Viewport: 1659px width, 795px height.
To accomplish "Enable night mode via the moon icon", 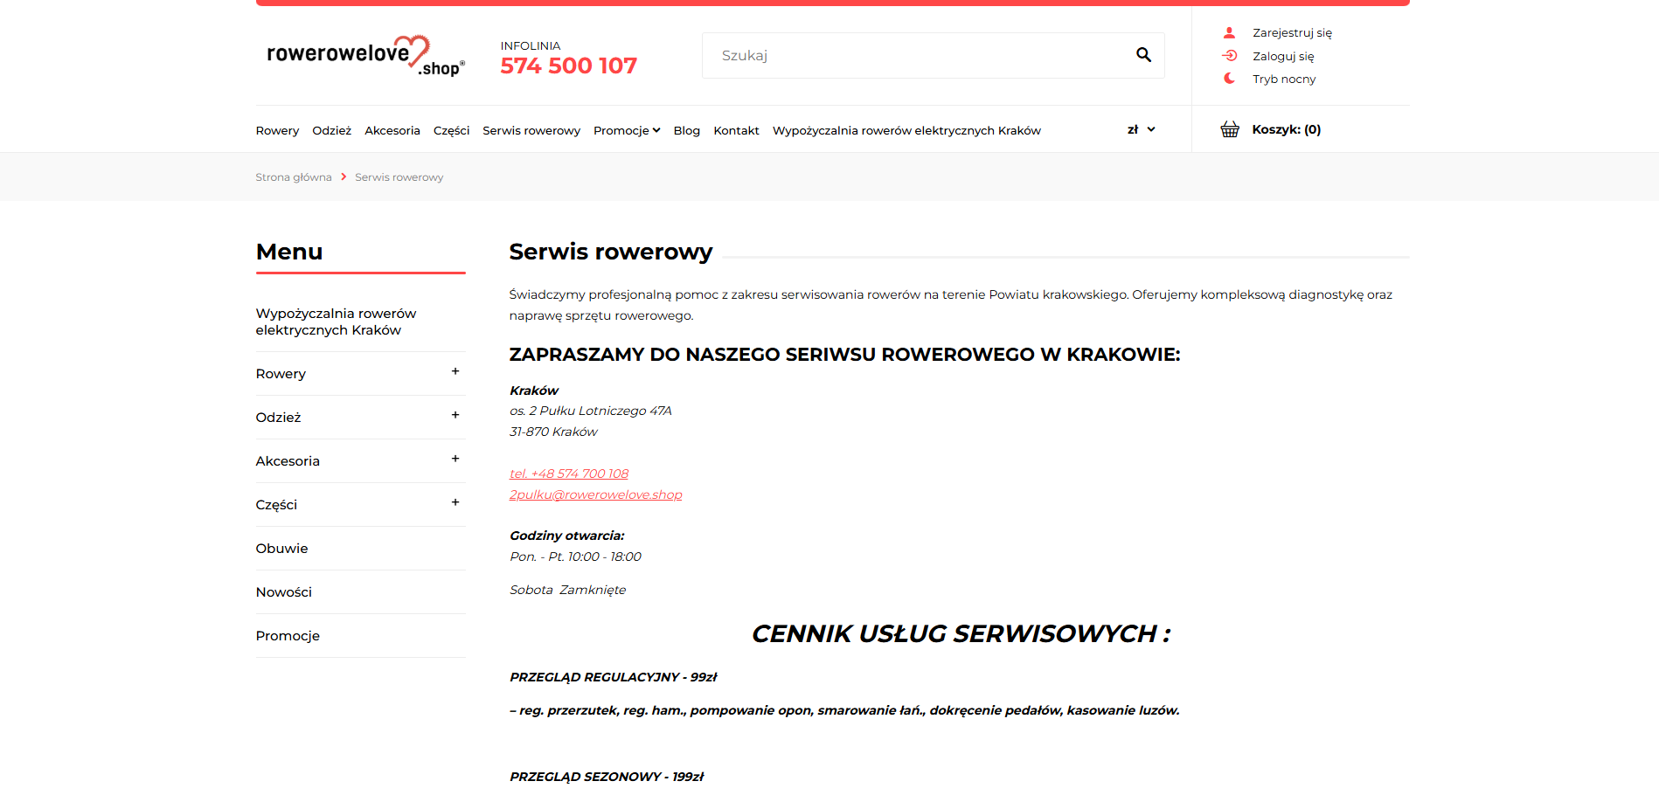I will pos(1230,78).
